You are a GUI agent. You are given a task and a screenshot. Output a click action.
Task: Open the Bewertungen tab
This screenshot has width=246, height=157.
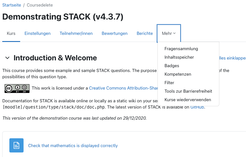pos(115,33)
